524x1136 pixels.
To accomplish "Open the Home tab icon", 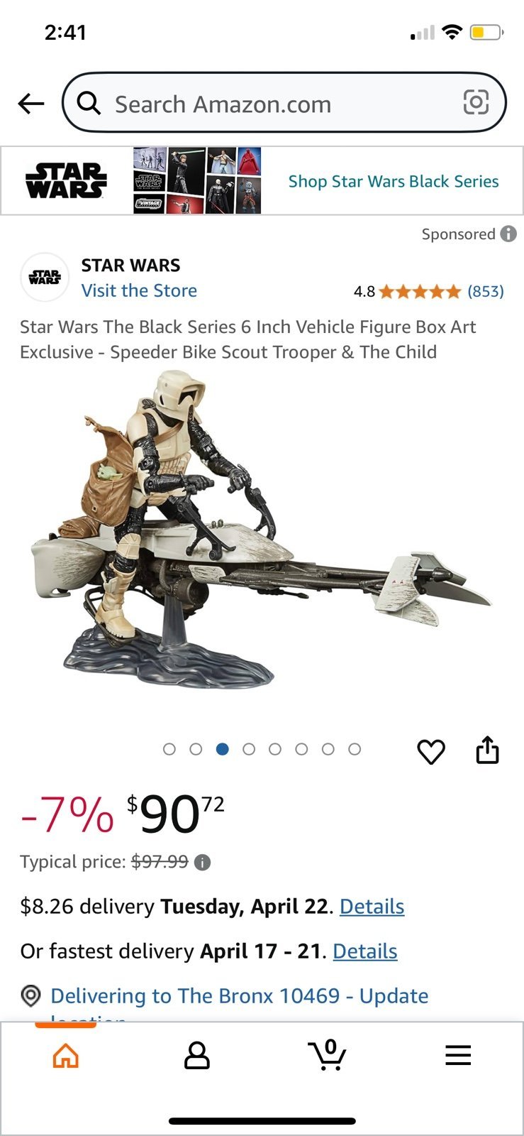I will click(x=66, y=1056).
